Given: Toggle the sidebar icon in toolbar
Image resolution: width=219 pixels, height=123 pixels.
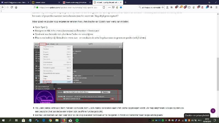Looking at the screenshot, I should pos(189,7).
